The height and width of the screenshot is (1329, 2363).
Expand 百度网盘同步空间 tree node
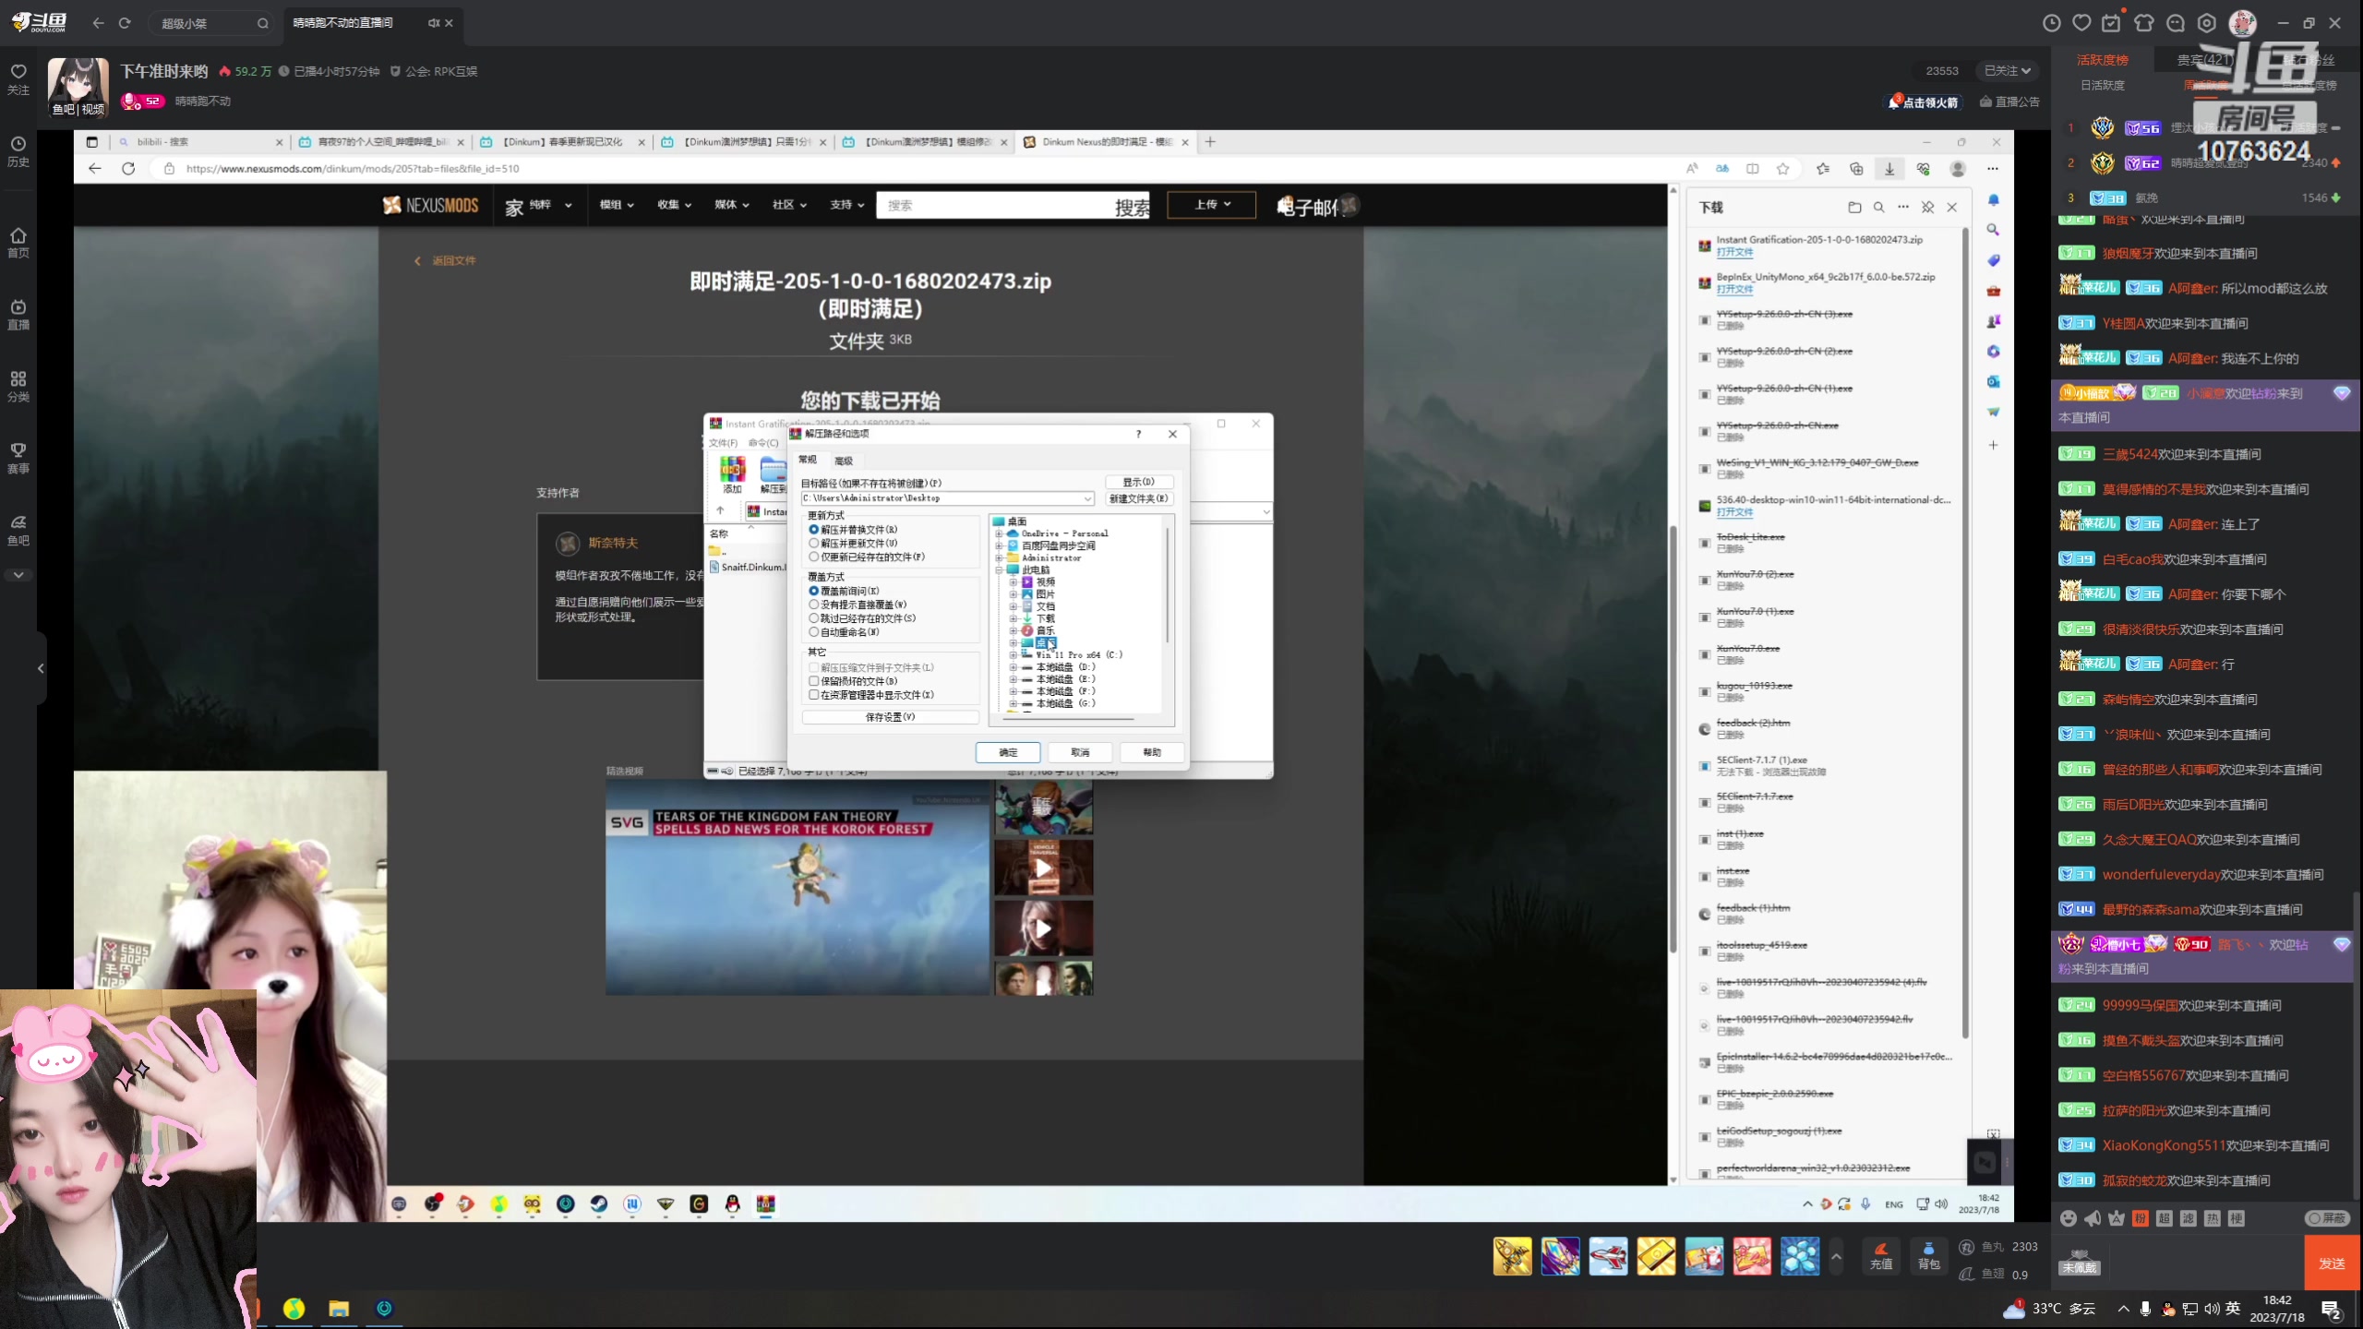click(999, 545)
